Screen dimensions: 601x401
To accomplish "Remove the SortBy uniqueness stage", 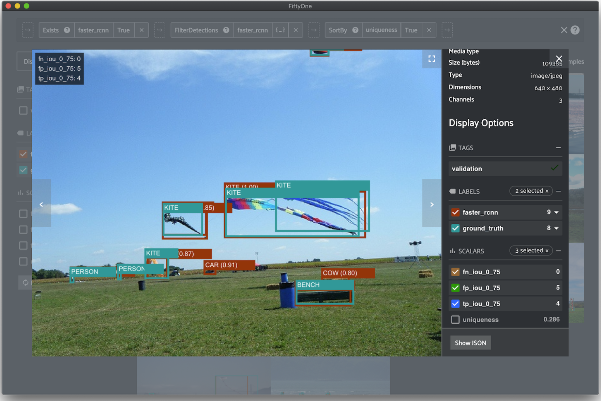I will [x=429, y=30].
